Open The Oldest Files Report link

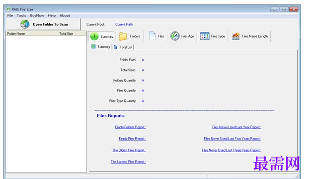pos(129,150)
